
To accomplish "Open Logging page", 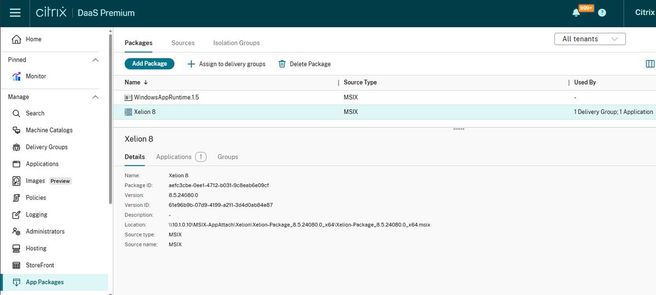I will [37, 215].
